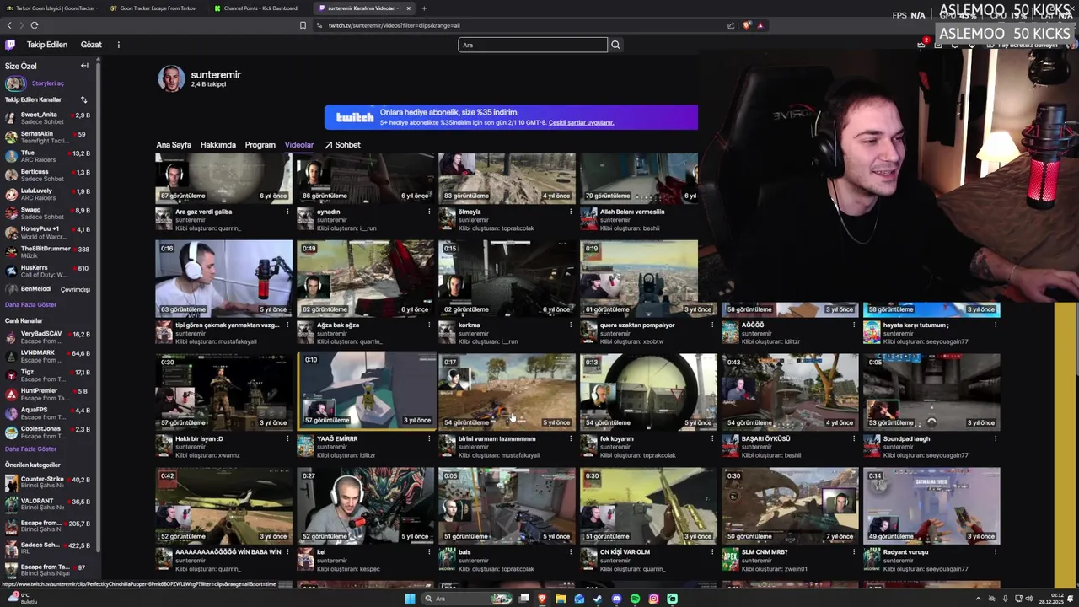The image size is (1079, 607).
Task: Play 'BAŞARI ÖYKÜSÜ' clip thumbnail
Action: tap(791, 392)
